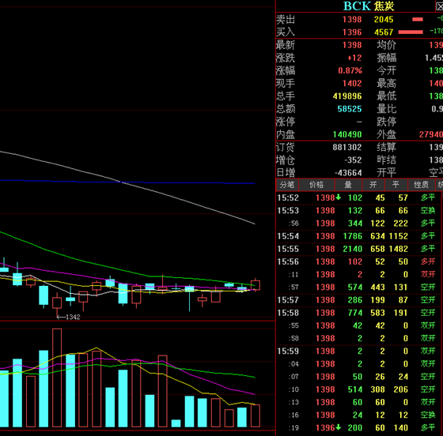Select the BCK 焦炭 contract title
This screenshot has width=443, height=436.
369,6
